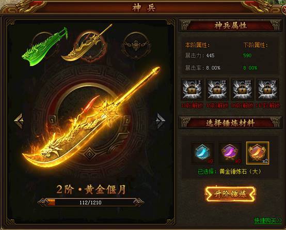Click locked skill slot III
Viewport: 286px width, 230px height.
tap(242, 89)
